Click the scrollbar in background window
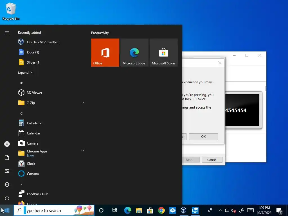This screenshot has height=216, width=288. point(265,88)
